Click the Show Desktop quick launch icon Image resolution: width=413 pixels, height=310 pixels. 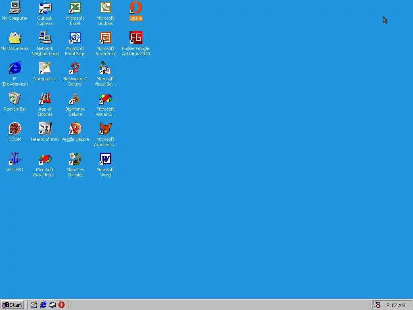click(x=34, y=305)
